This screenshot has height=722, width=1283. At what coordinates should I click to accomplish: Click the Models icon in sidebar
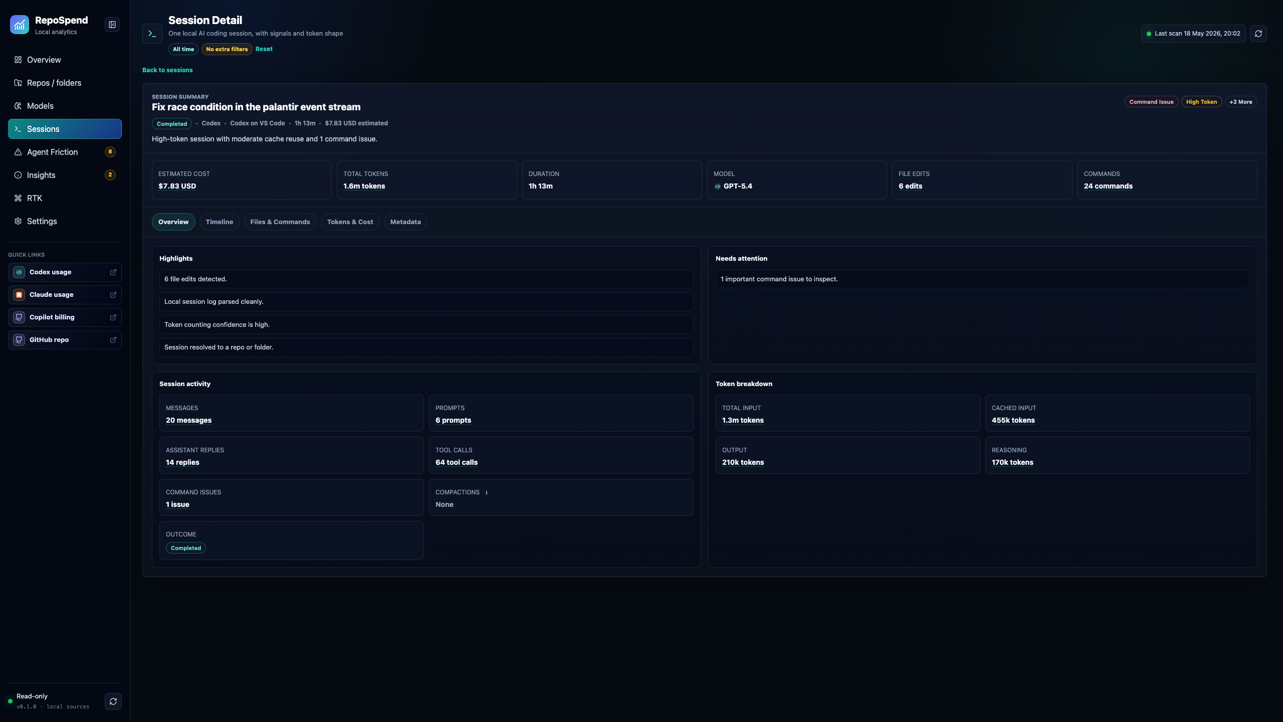tap(18, 106)
